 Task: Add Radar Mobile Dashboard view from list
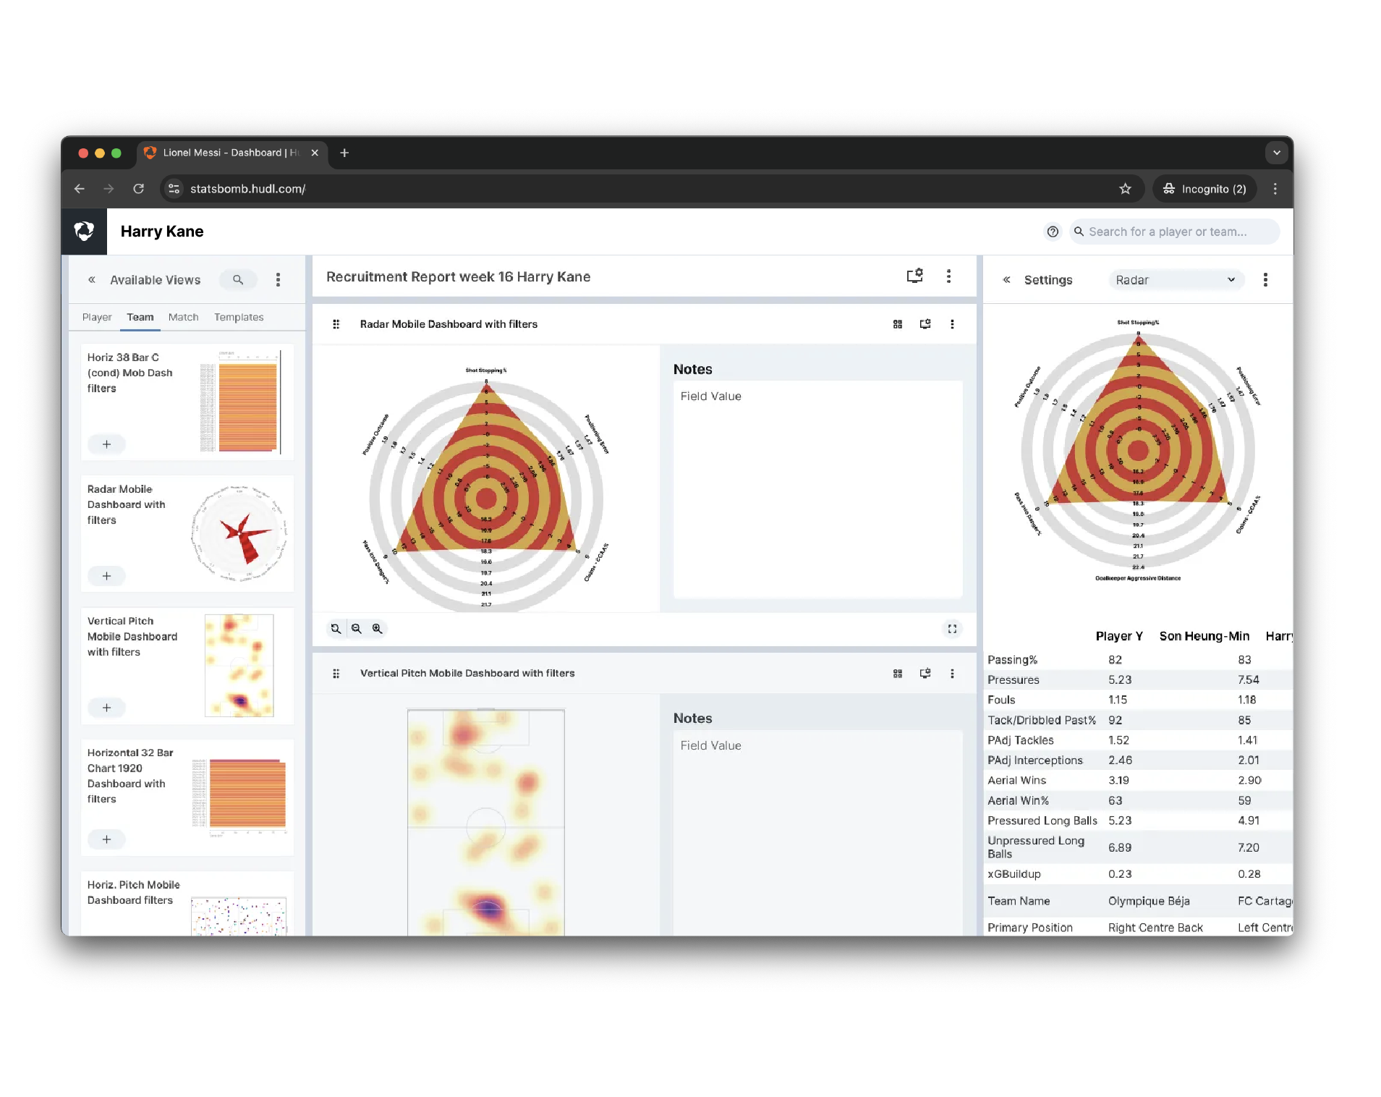tap(106, 576)
